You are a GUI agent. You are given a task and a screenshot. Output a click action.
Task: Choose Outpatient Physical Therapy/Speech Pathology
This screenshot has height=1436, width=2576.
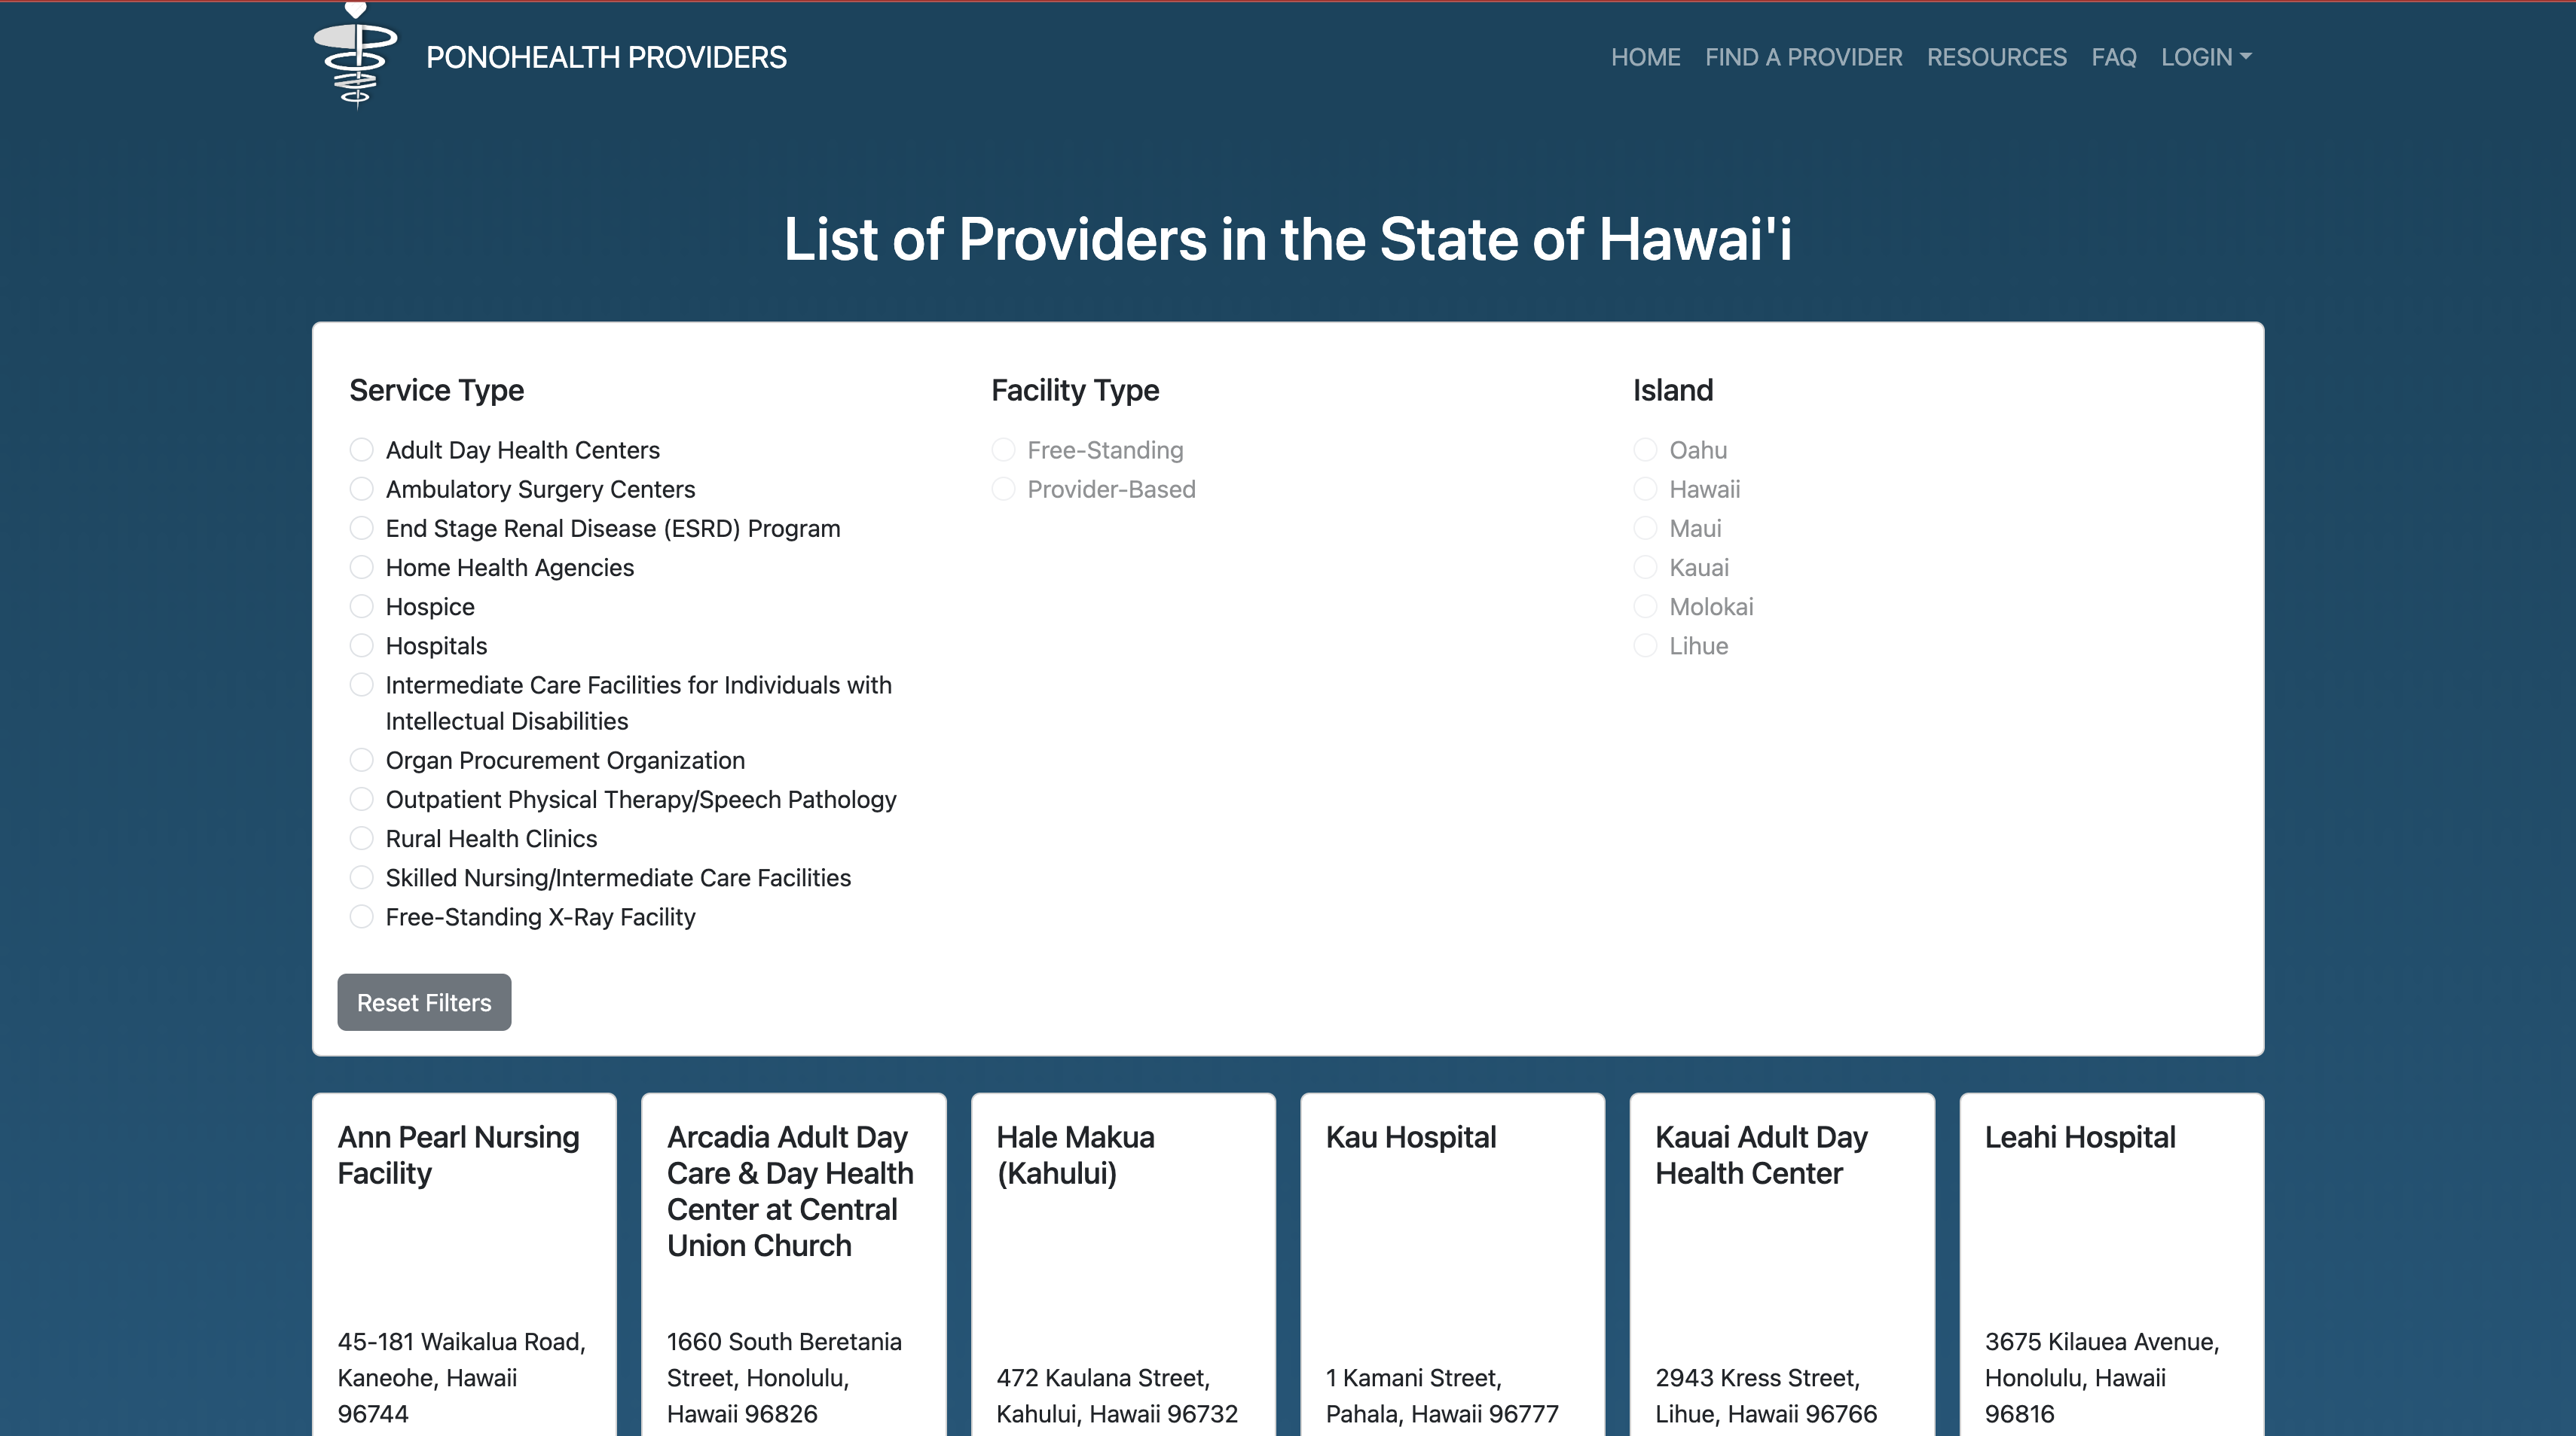coord(361,800)
